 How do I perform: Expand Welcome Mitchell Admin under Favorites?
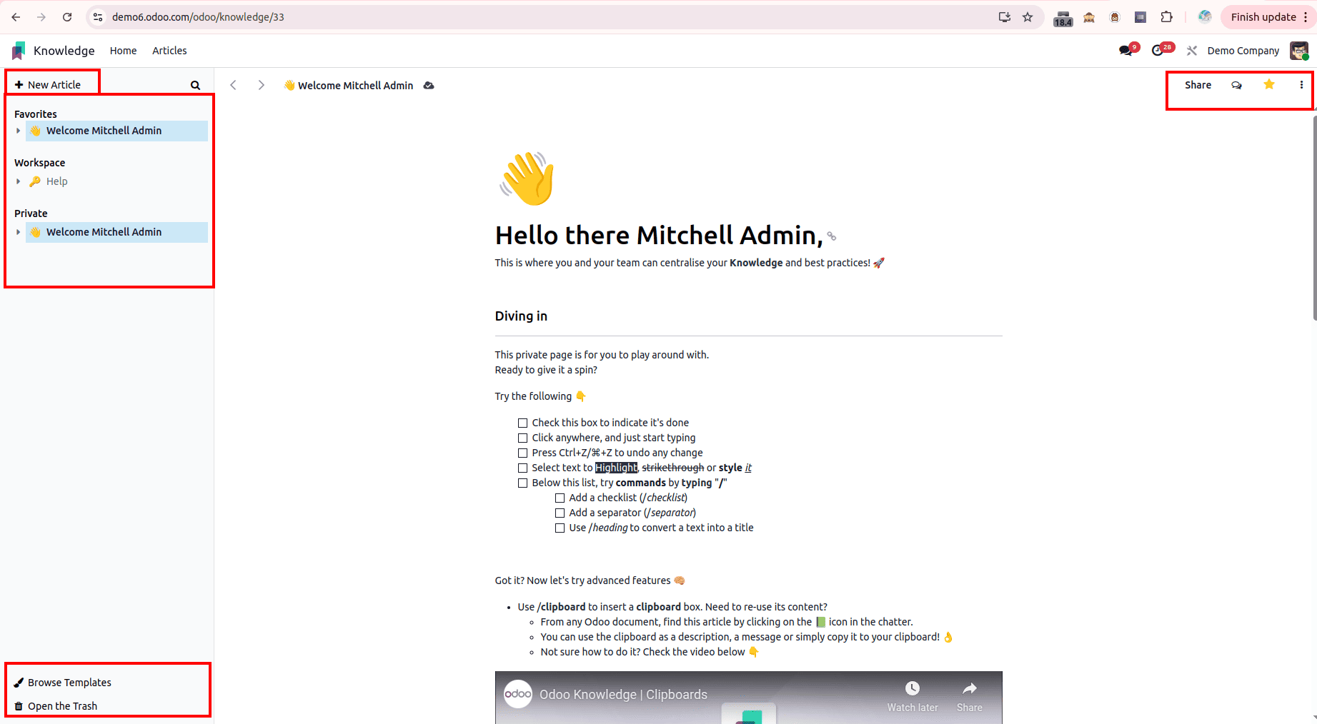coord(18,131)
